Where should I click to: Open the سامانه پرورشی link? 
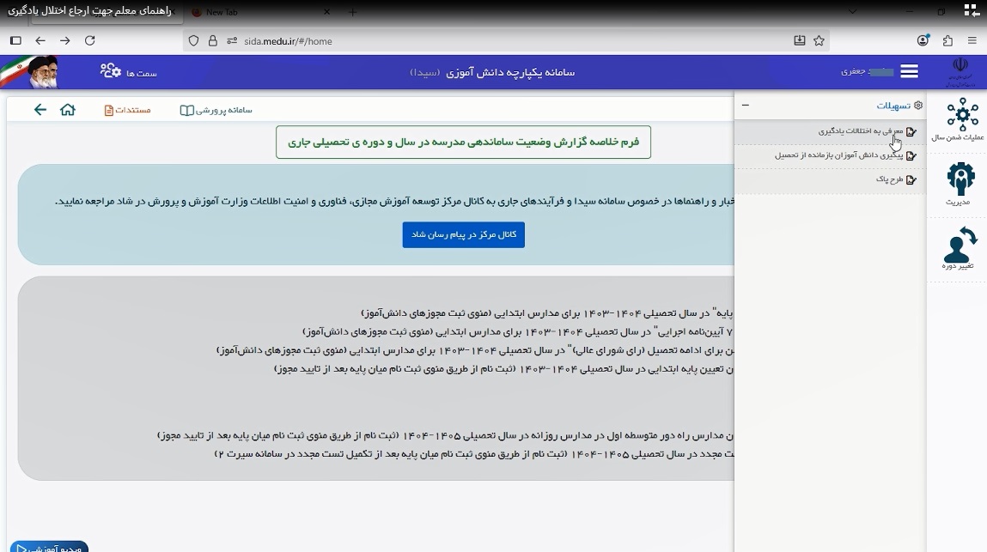click(216, 110)
